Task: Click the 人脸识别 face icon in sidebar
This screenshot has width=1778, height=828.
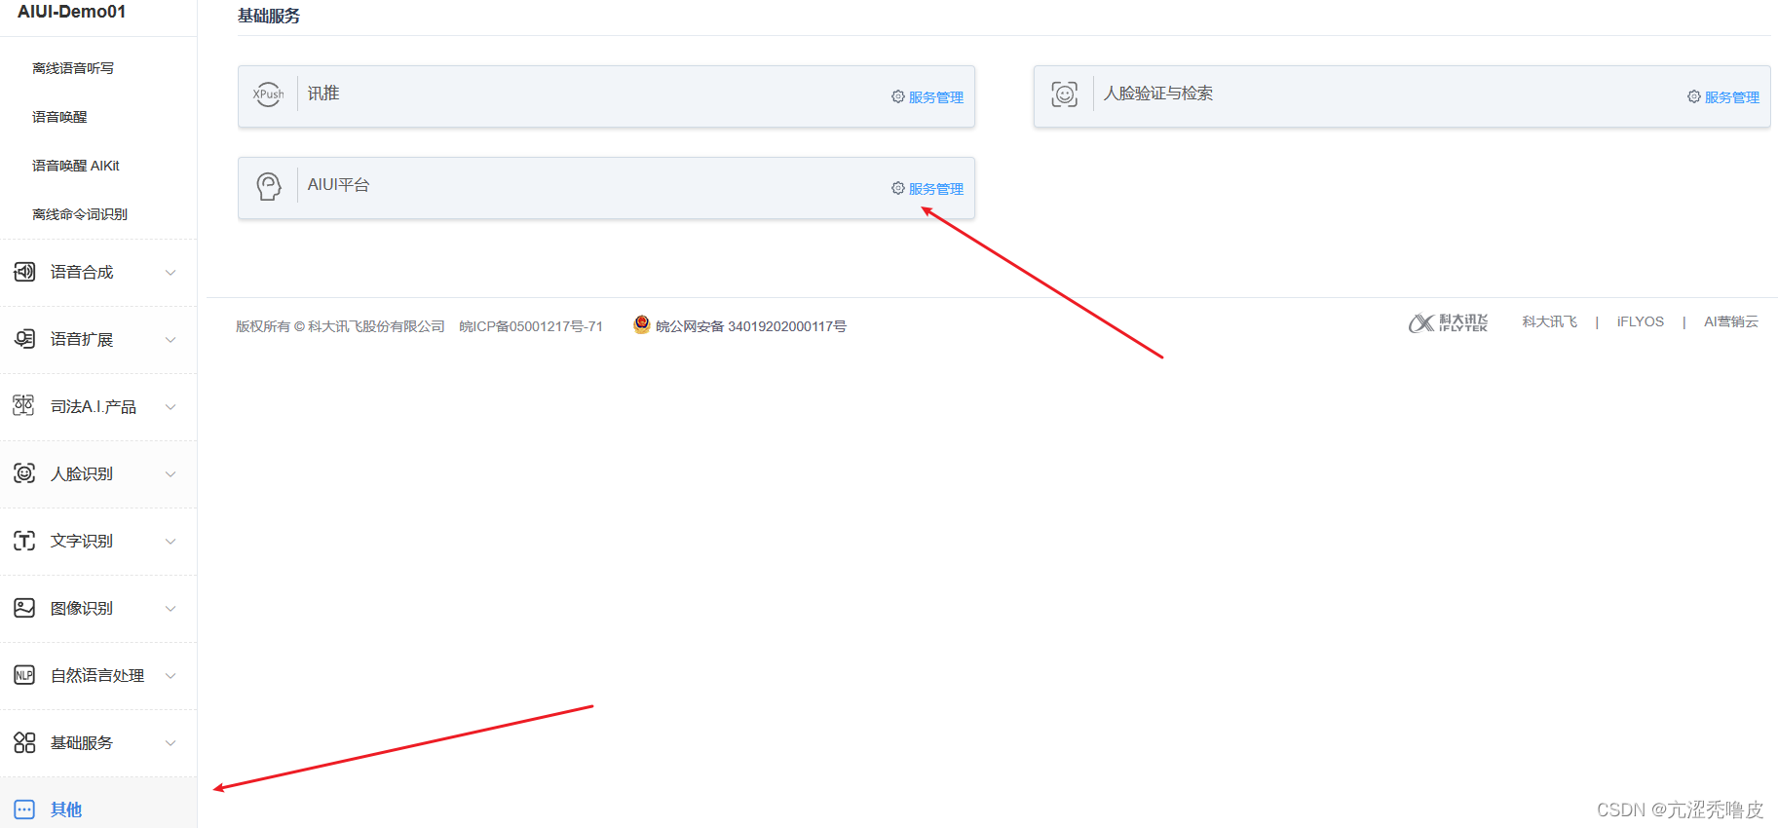Action: (24, 473)
